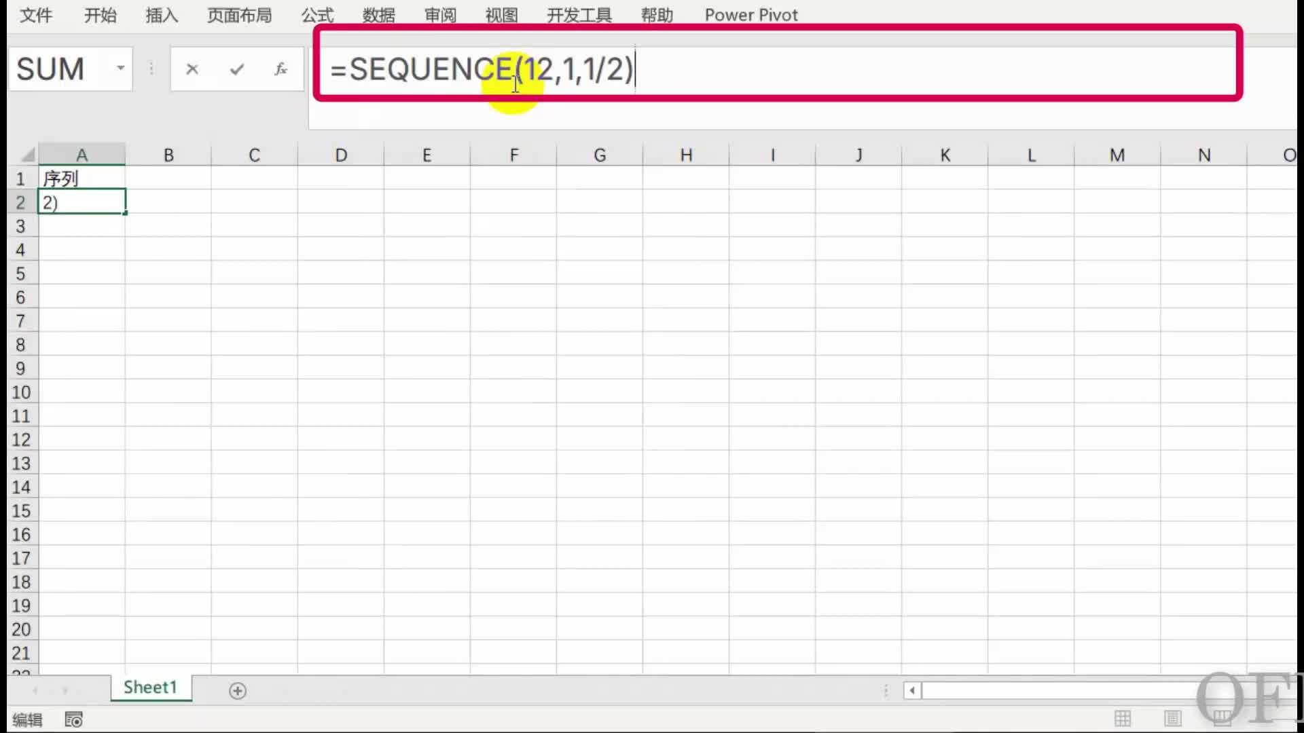Screen dimensions: 1304x733
Task: Open the Power Pivot tab
Action: click(750, 15)
